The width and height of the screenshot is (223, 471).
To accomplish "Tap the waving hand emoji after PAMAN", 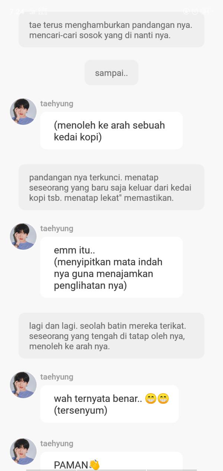I will (94, 465).
